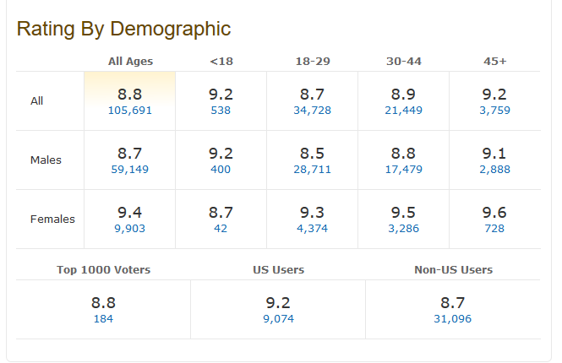
Task: Open the 28,711 votes for males 18-29
Action: pyautogui.click(x=313, y=170)
